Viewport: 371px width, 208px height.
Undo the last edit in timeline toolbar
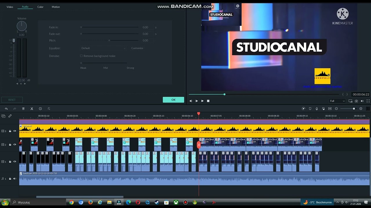[x=6, y=109]
